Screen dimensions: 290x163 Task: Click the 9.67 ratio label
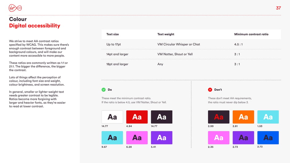pos(104,147)
